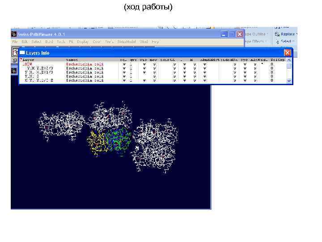Click the Replace button in the Word ribbon

tap(286, 34)
